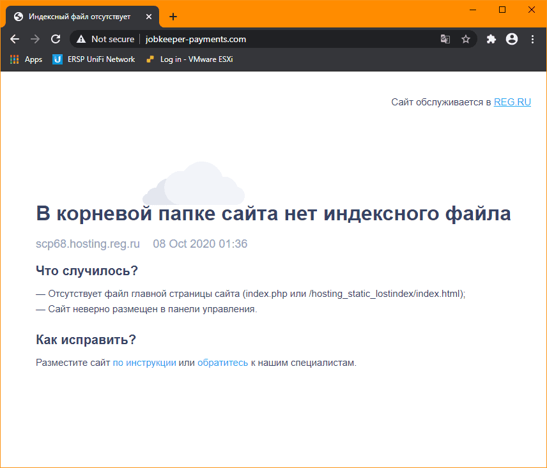Click the обратитесь link
The image size is (547, 468).
(x=222, y=363)
